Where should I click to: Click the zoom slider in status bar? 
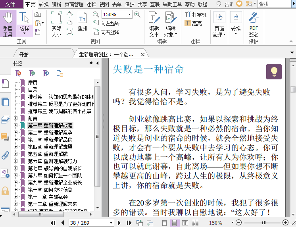click(x=263, y=223)
